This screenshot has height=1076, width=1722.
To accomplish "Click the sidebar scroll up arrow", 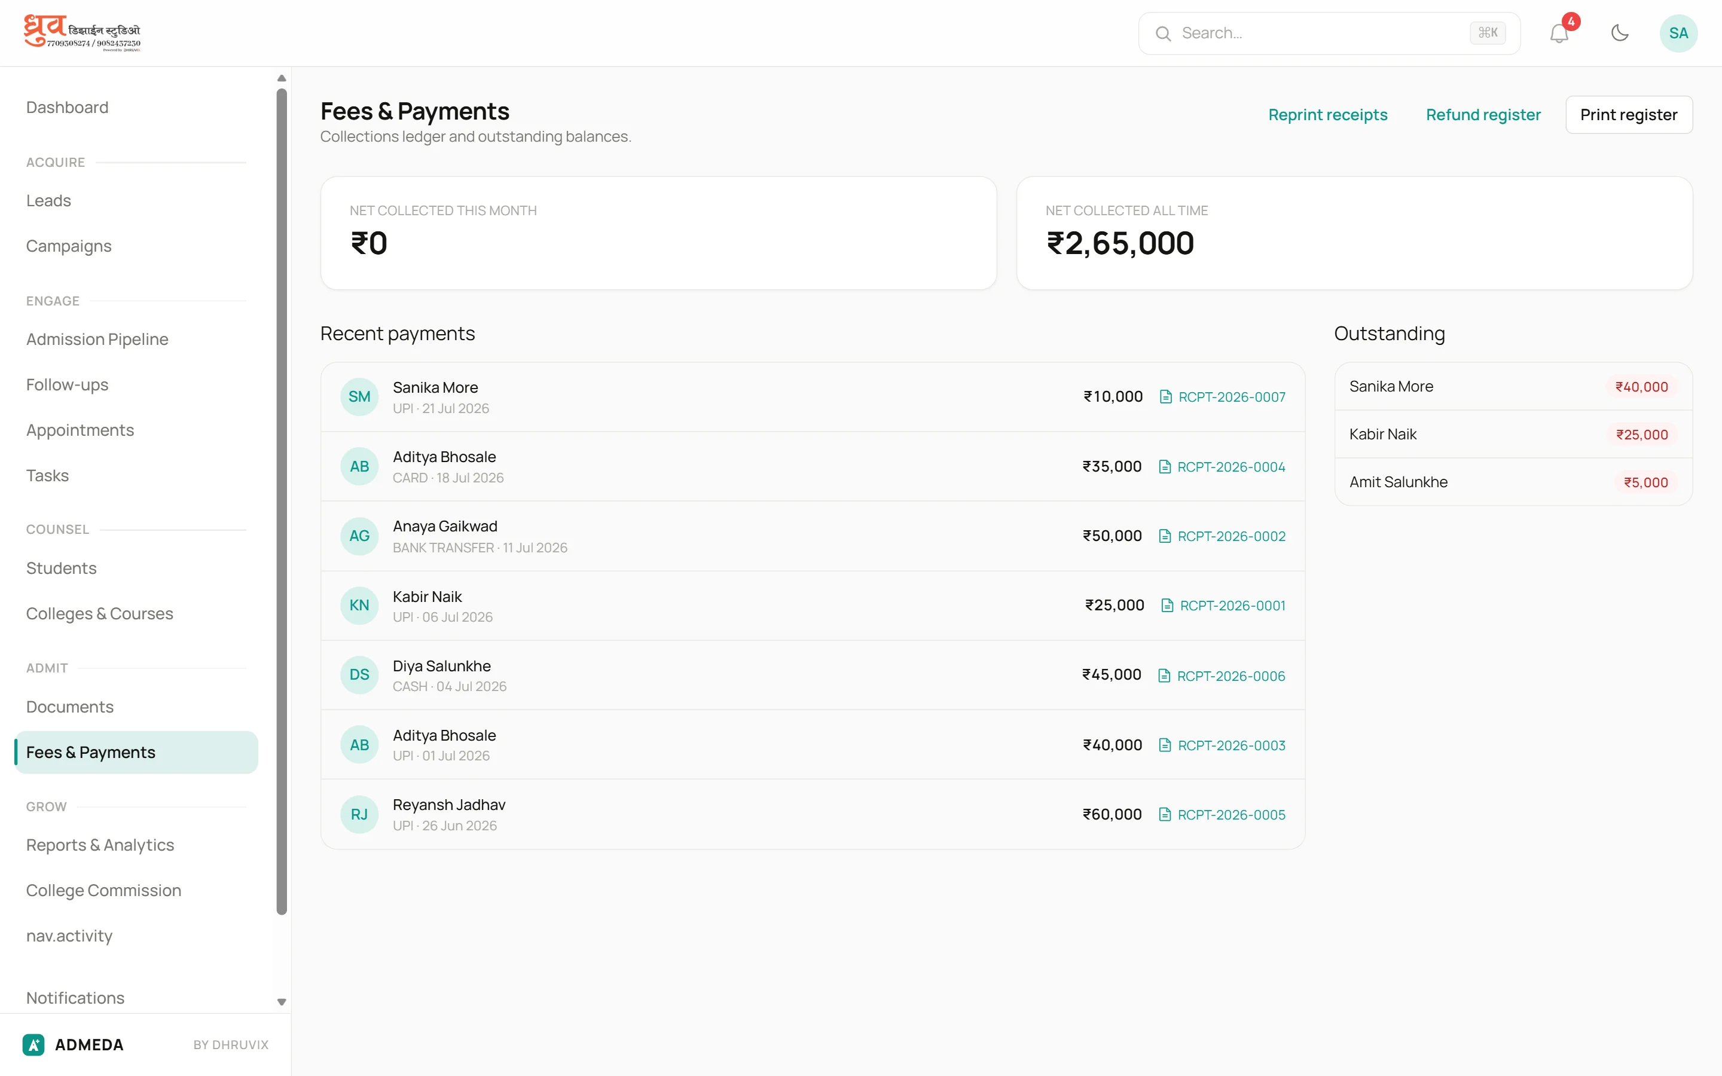I will [282, 78].
